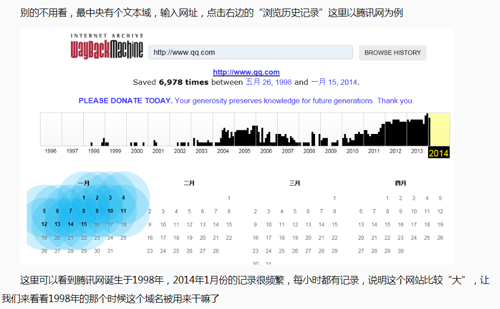Open January 5 snapshot in calendar
This screenshot has height=309, width=500.
44,211
